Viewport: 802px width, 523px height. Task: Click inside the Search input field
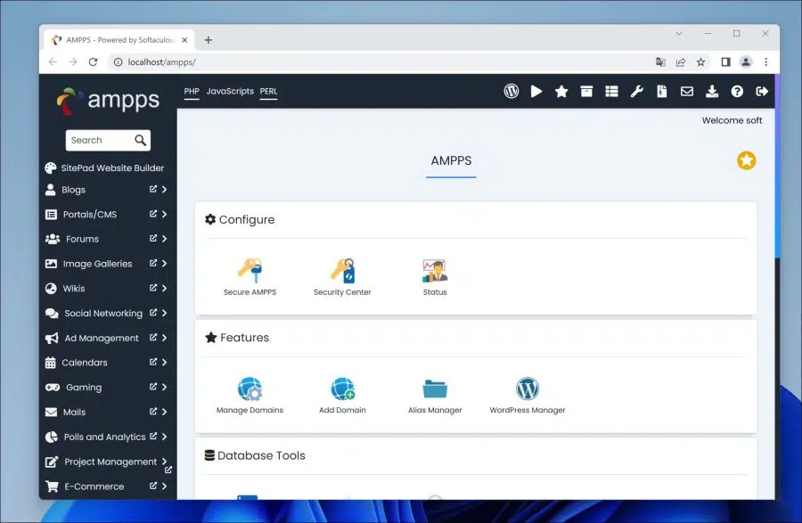pyautogui.click(x=102, y=140)
